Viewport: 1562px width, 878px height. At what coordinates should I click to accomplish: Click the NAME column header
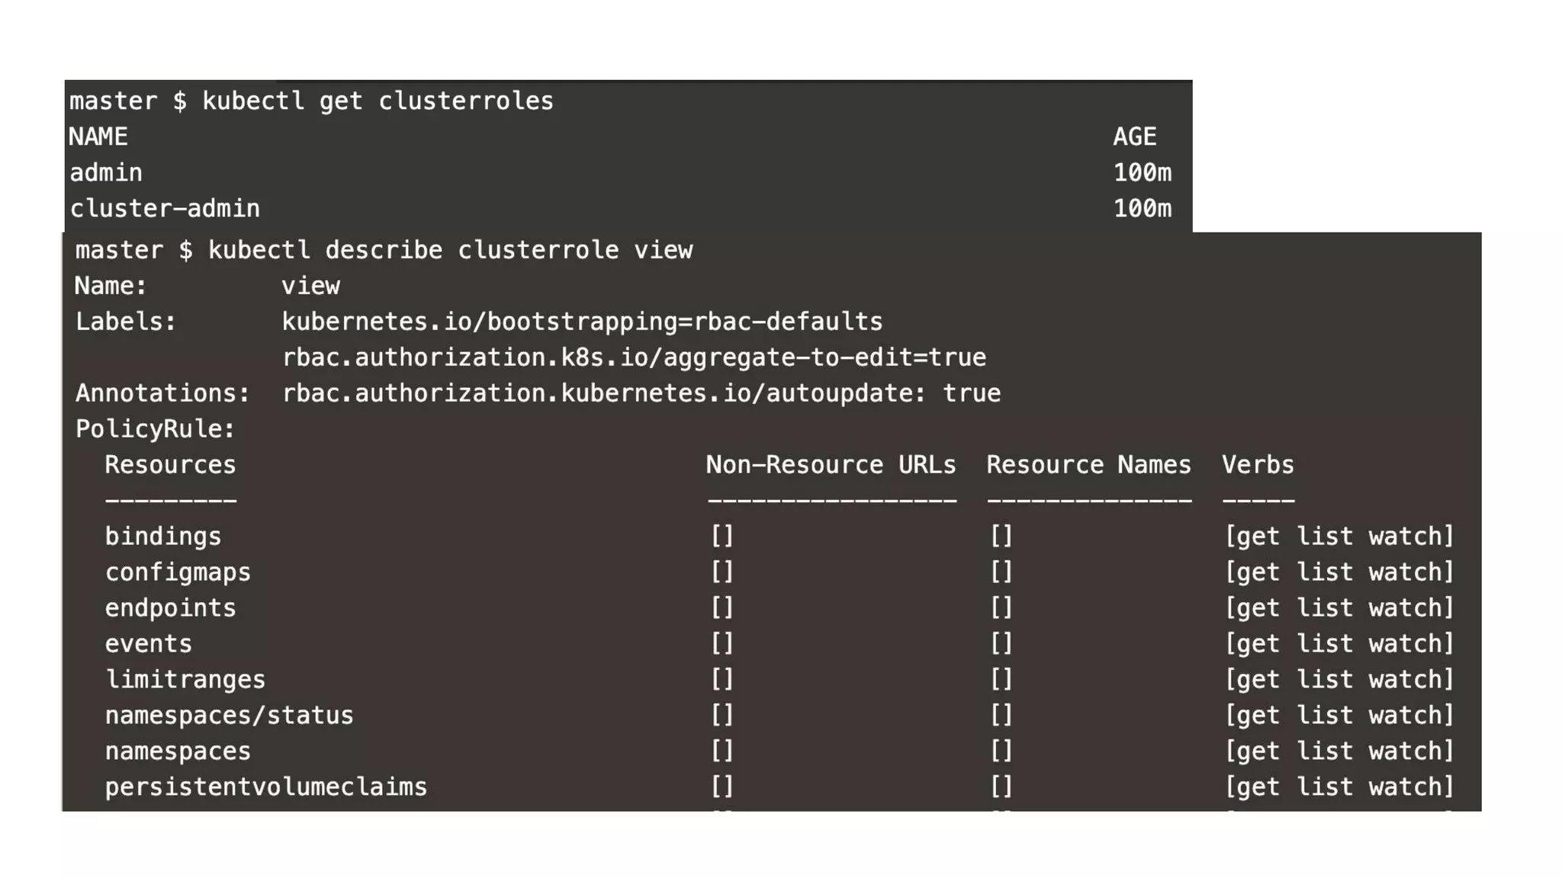pos(98,137)
